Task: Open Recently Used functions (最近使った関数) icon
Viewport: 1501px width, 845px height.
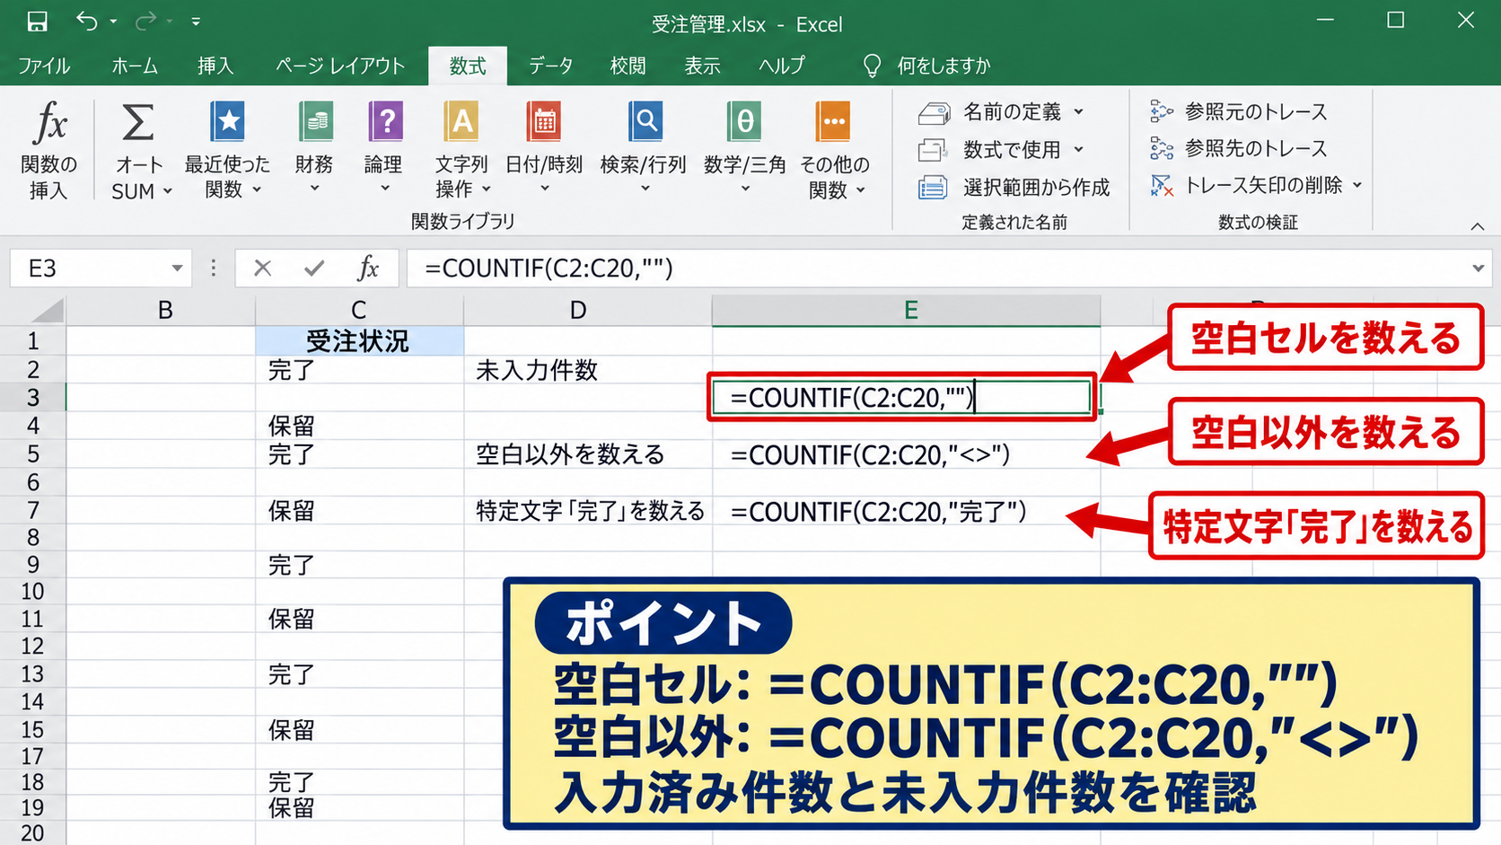Action: pyautogui.click(x=227, y=121)
